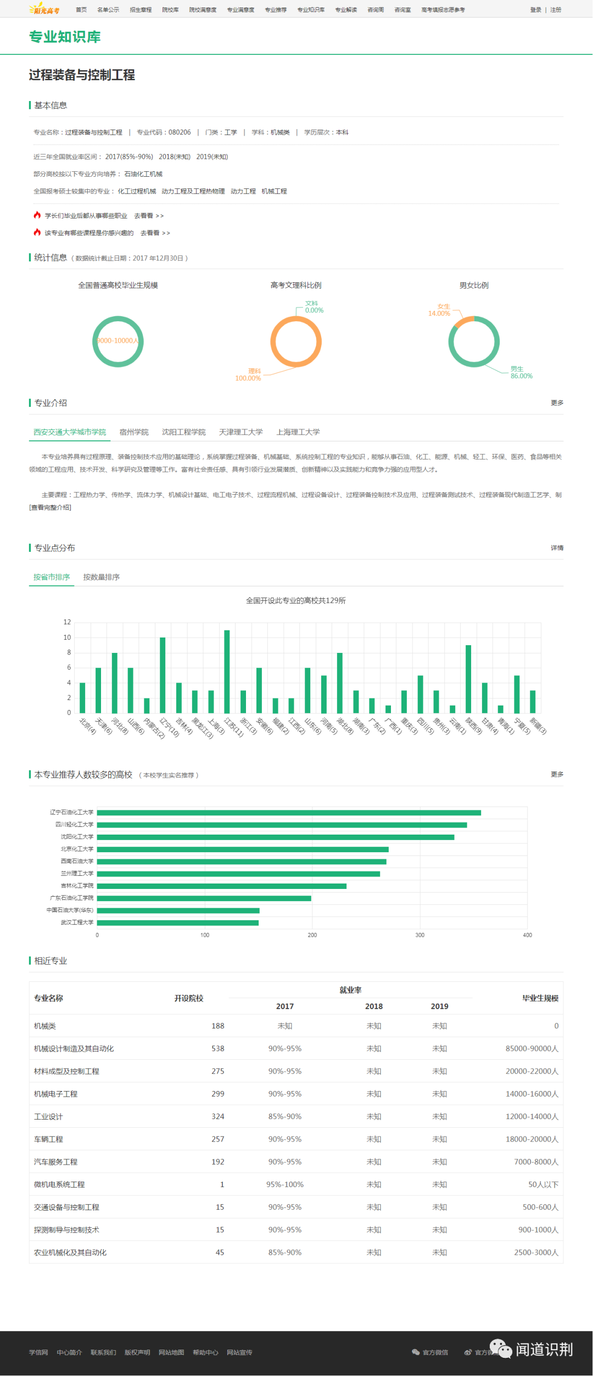
Task: Click the 注册 link
Action: click(556, 10)
